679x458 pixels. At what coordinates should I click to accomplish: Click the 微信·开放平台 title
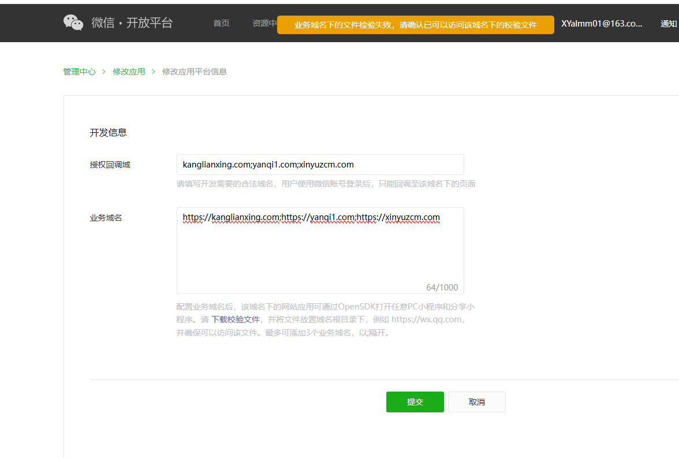coord(132,23)
